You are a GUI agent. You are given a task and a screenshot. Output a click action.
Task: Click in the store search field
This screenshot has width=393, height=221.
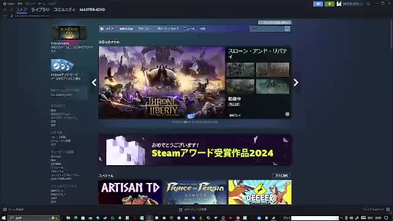pyautogui.click(x=267, y=29)
